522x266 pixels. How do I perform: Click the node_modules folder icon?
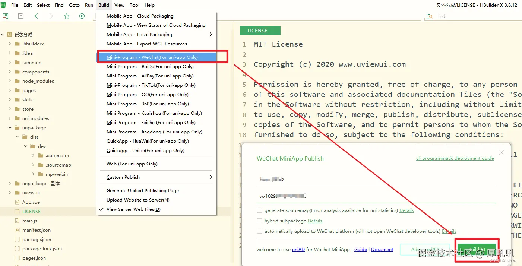click(x=17, y=81)
